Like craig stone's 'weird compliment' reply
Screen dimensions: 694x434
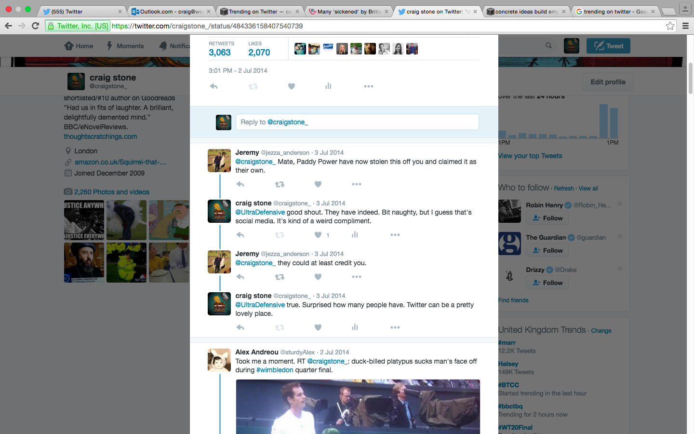coord(318,235)
